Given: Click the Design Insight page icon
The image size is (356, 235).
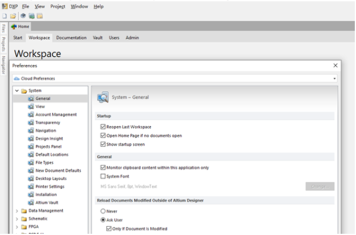Looking at the screenshot, I should (x=31, y=139).
